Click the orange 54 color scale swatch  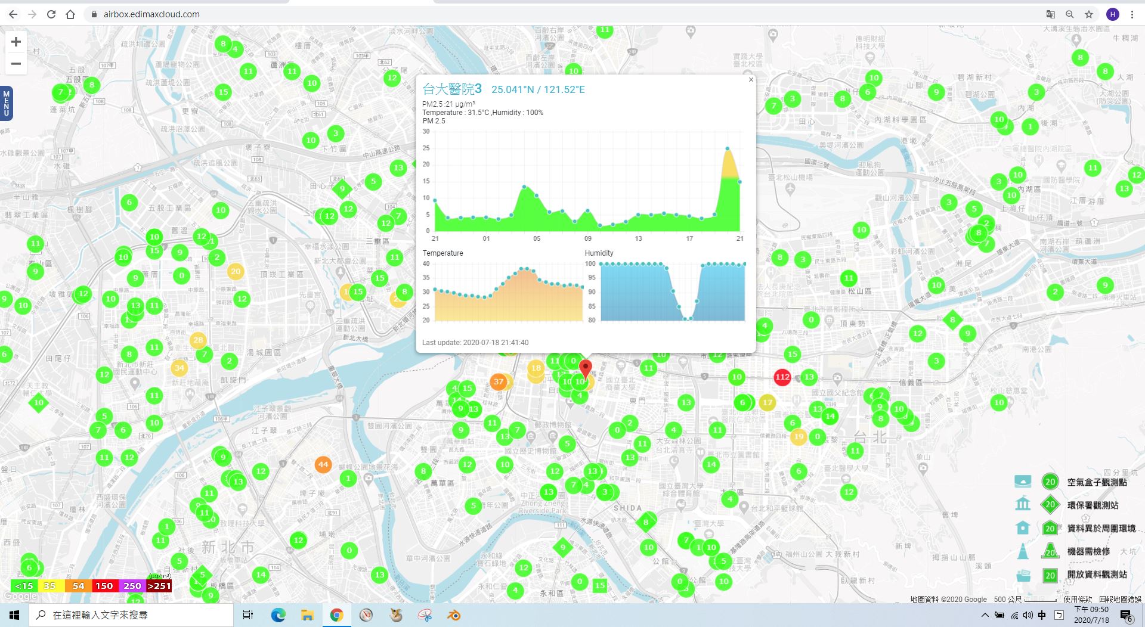point(78,586)
